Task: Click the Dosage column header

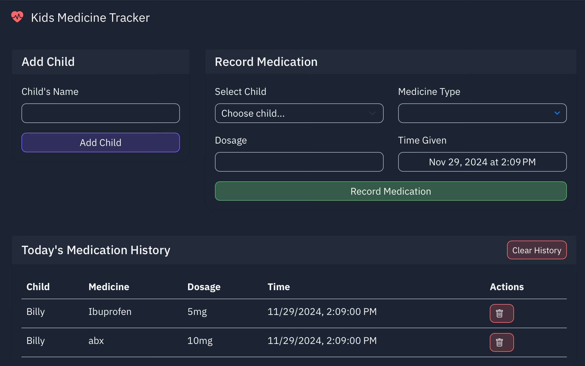Action: [204, 287]
